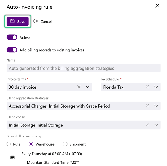Select the Rule radio button
Screen dimensions: 167x166
coord(9,144)
